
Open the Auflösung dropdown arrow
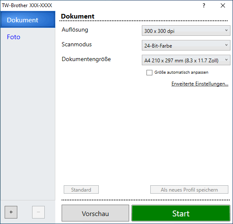click(x=226, y=31)
